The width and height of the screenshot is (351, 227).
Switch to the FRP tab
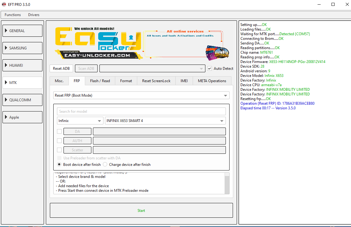pyautogui.click(x=77, y=81)
